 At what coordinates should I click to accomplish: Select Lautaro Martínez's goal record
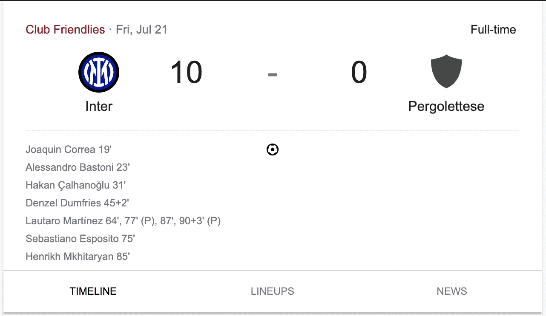click(x=123, y=221)
